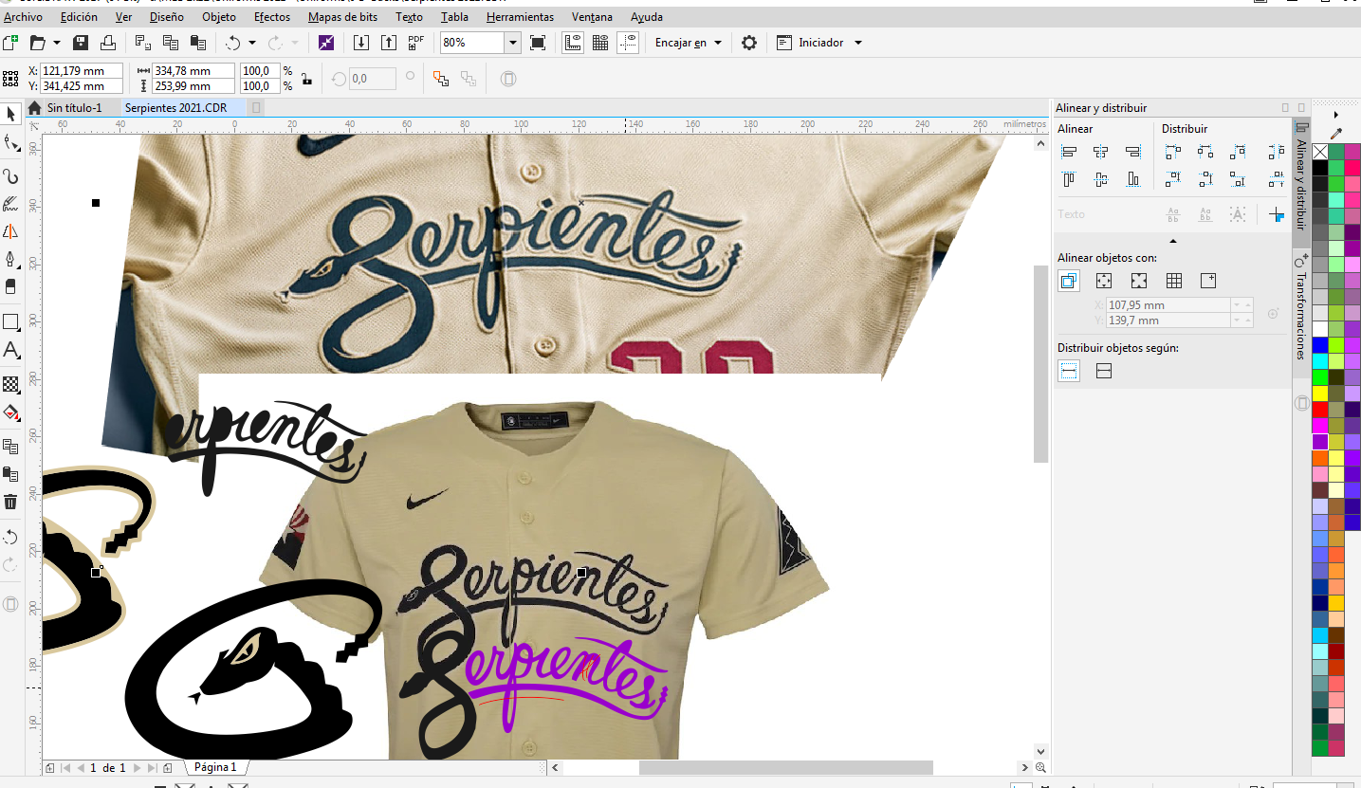Open the Herramientas menu
1361x788 pixels.
520,17
